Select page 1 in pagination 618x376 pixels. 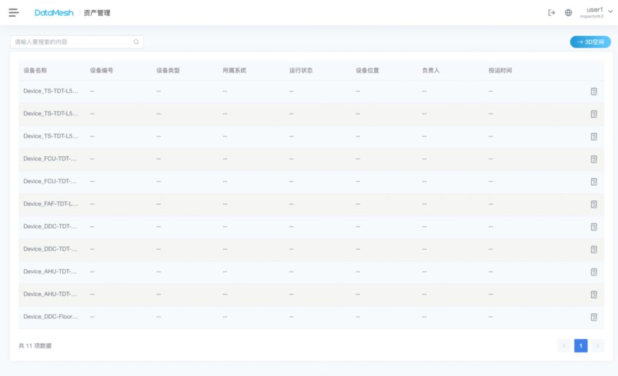click(x=581, y=346)
